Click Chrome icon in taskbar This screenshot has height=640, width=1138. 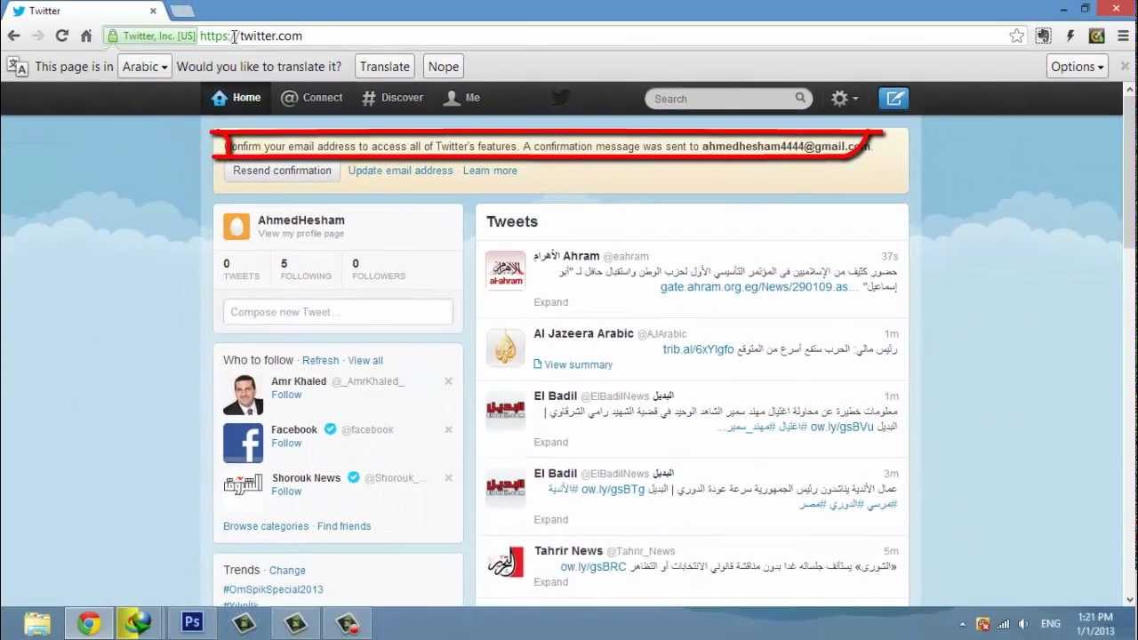click(88, 623)
